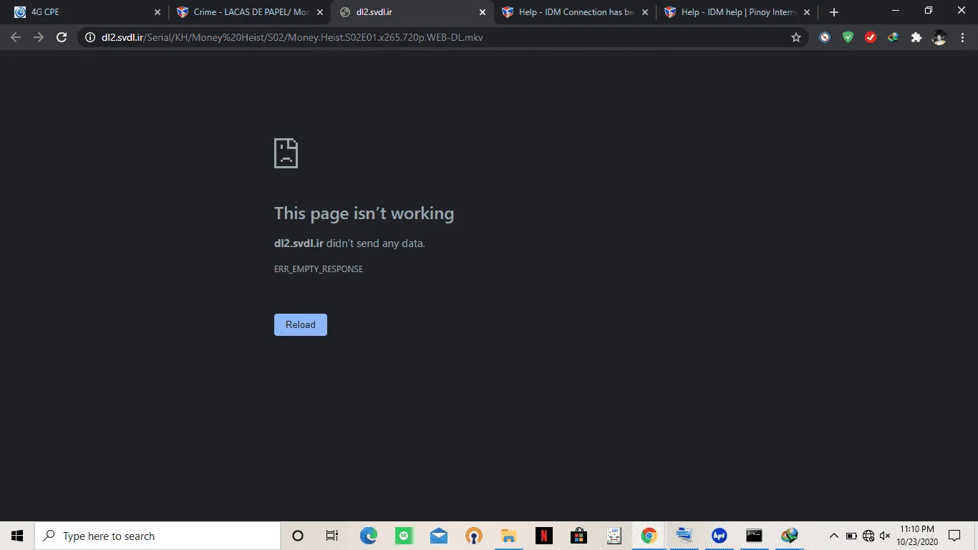Close the Help - IDM help Pinoy tab
The width and height of the screenshot is (978, 550).
point(808,12)
